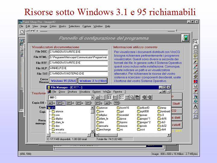Select the Color Replacer tool
The height and width of the screenshot is (163, 217).
coord(195,81)
